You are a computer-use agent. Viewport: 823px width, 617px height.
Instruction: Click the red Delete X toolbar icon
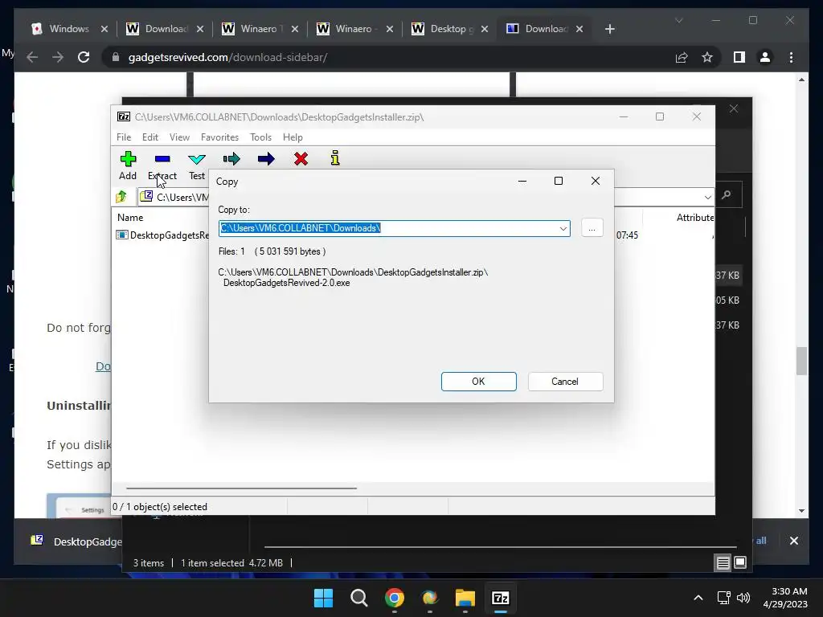tap(301, 159)
